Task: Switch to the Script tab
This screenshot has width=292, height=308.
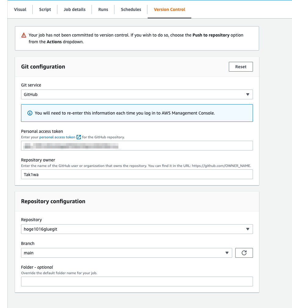Action: [x=45, y=9]
